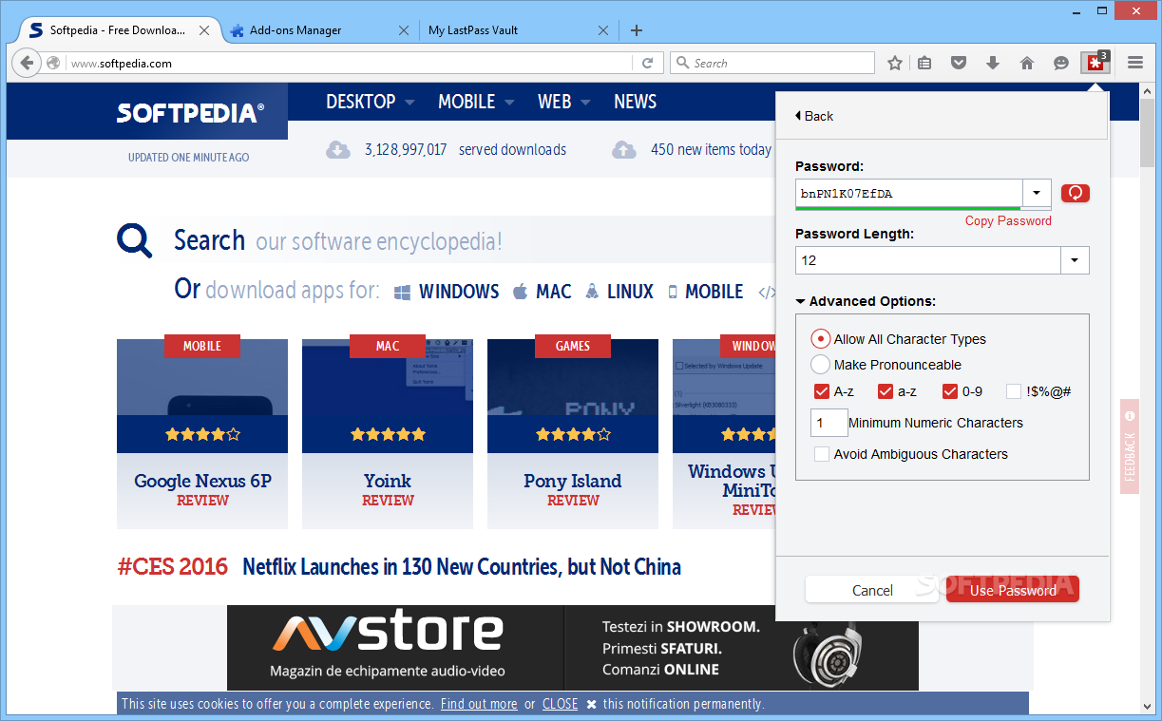
Task: Click the Cancel button
Action: pyautogui.click(x=872, y=590)
